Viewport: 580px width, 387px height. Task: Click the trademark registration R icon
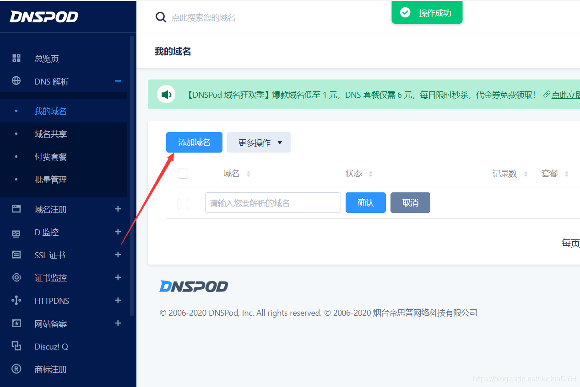click(16, 369)
